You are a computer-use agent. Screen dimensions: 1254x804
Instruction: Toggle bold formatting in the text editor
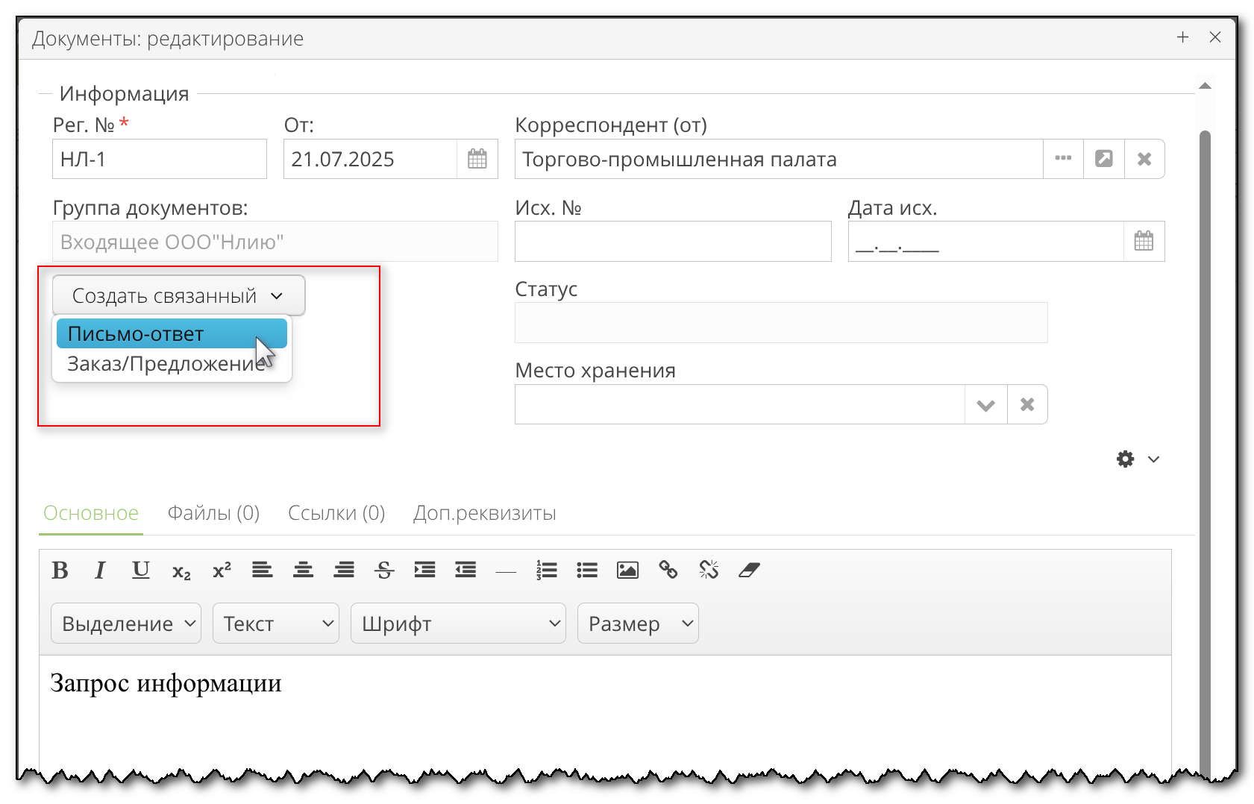tap(60, 570)
